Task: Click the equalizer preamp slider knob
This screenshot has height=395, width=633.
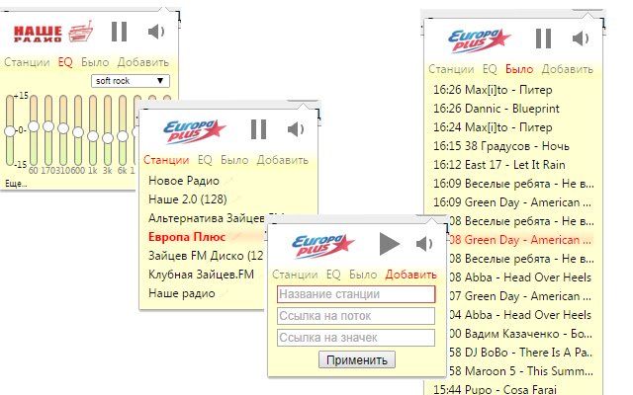Action: click(x=10, y=131)
